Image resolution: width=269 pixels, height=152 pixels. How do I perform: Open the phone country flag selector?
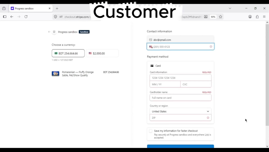coord(151,47)
